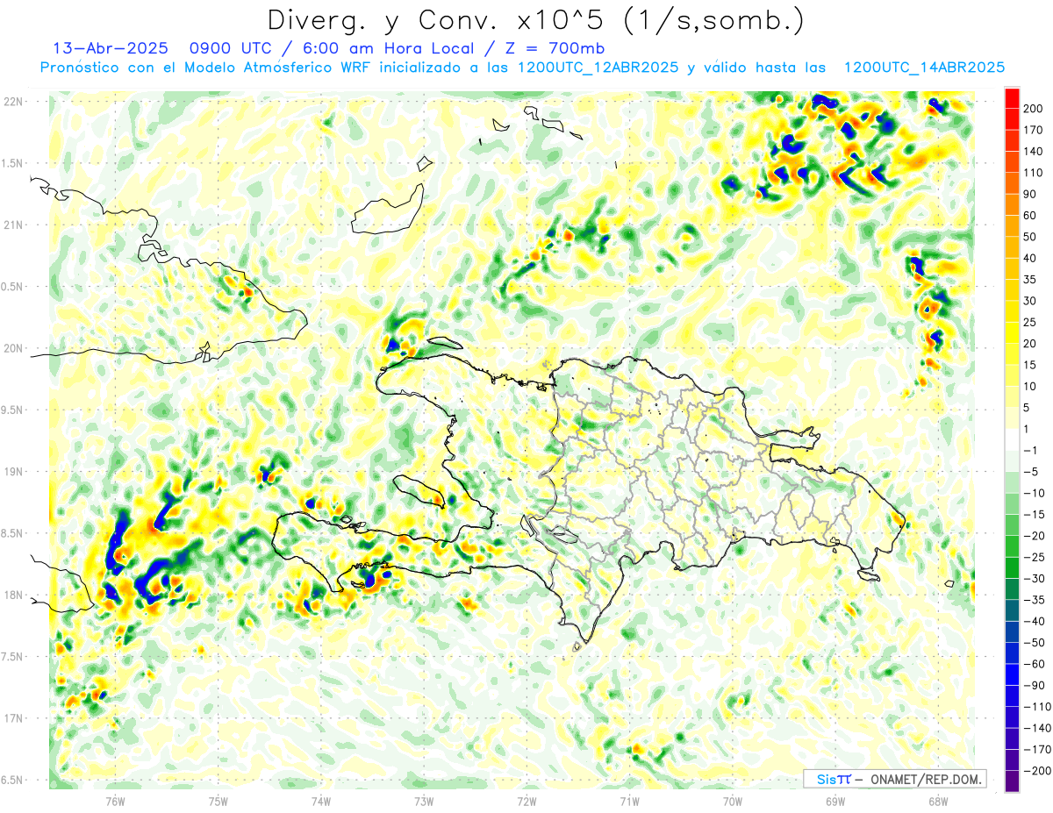Click the "170" value on the color scale
Viewport: 1053px width, 813px height.
(x=1035, y=130)
